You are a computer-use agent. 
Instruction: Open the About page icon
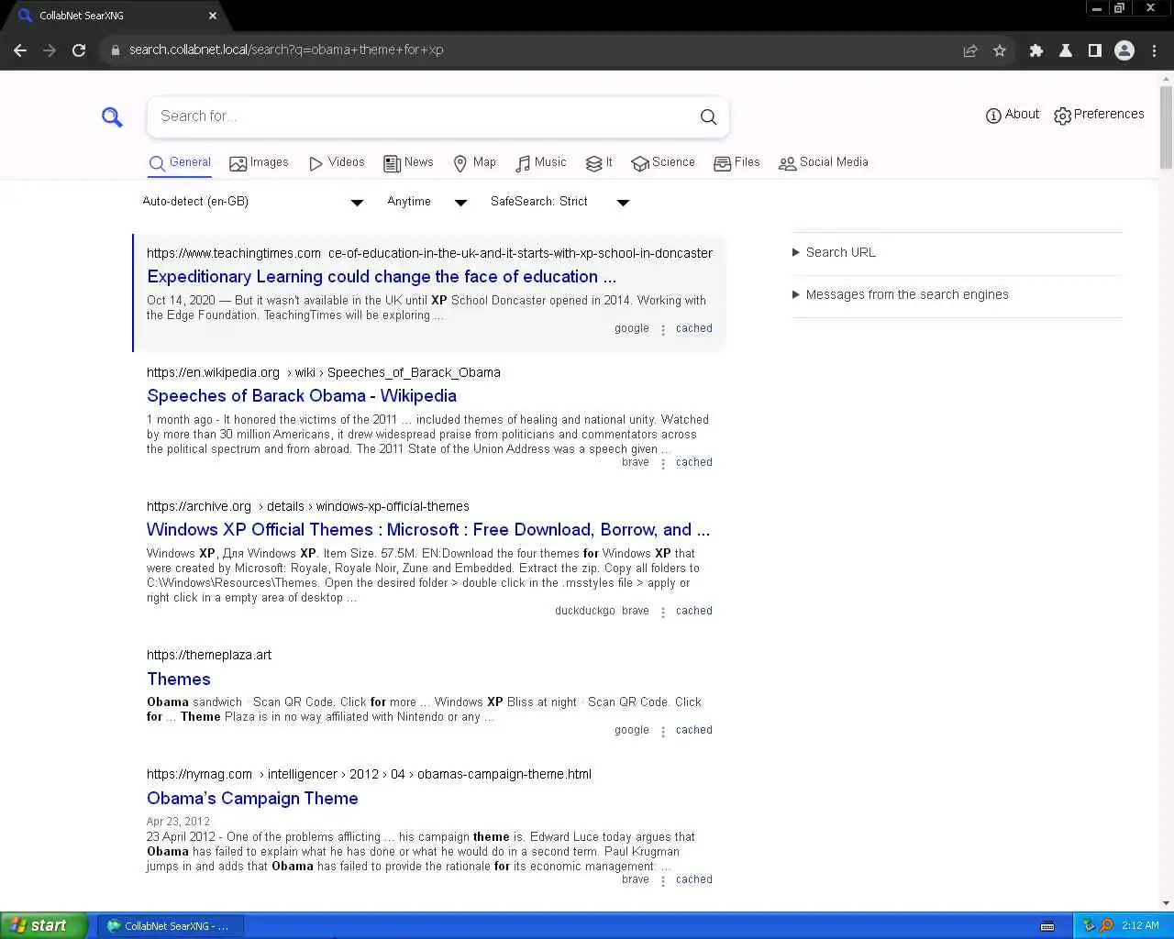[x=993, y=116]
